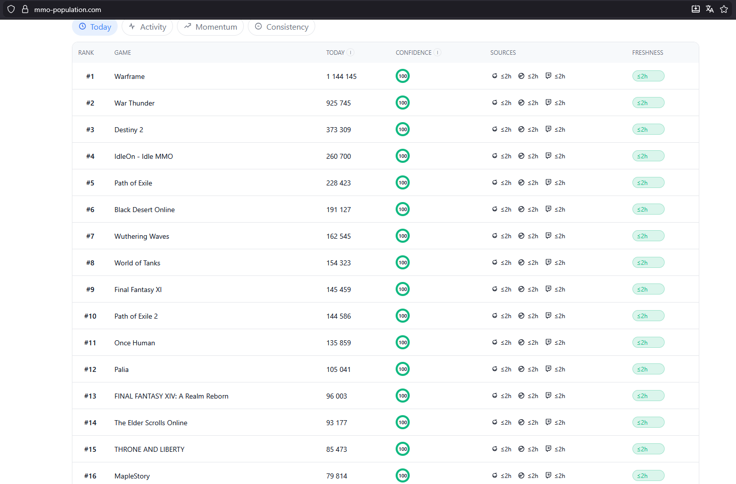The height and width of the screenshot is (484, 736).
Task: Open the Final Fantasy XI link
Action: [x=138, y=289]
